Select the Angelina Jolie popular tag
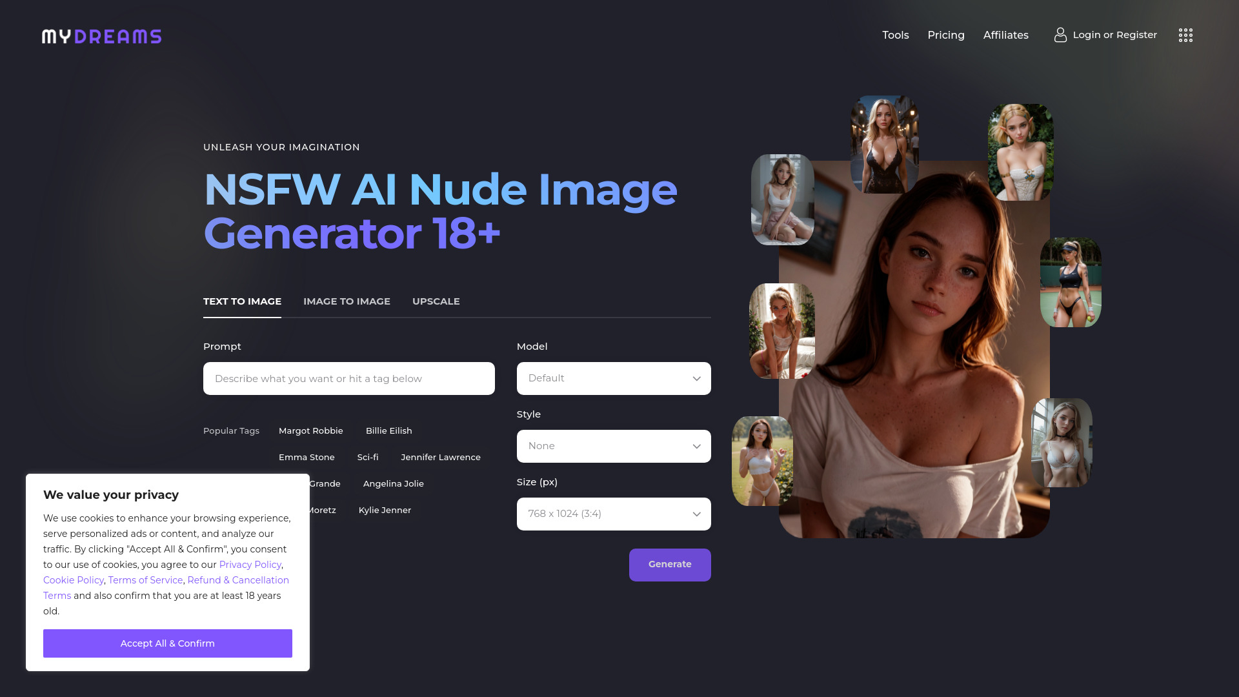The height and width of the screenshot is (697, 1239). click(393, 483)
